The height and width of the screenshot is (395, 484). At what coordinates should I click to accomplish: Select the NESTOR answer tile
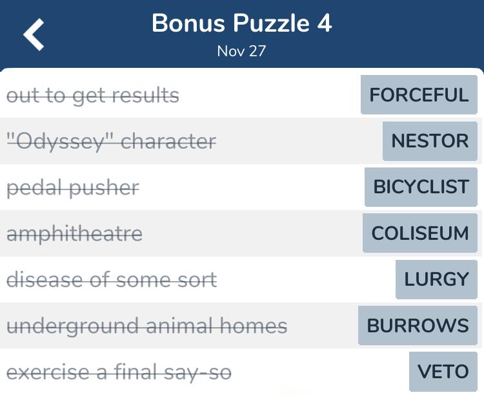coord(430,141)
